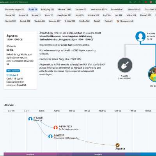Select the Milicz 504 chip
Image resolution: width=156 pixels, height=156 pixels.
[x=131, y=15]
